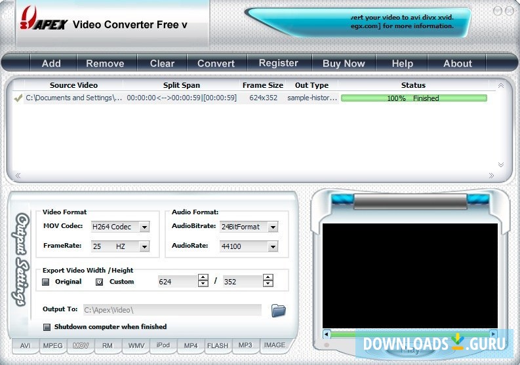This screenshot has width=520, height=365.
Task: Toggle the Custom size checkbox
Action: [99, 282]
